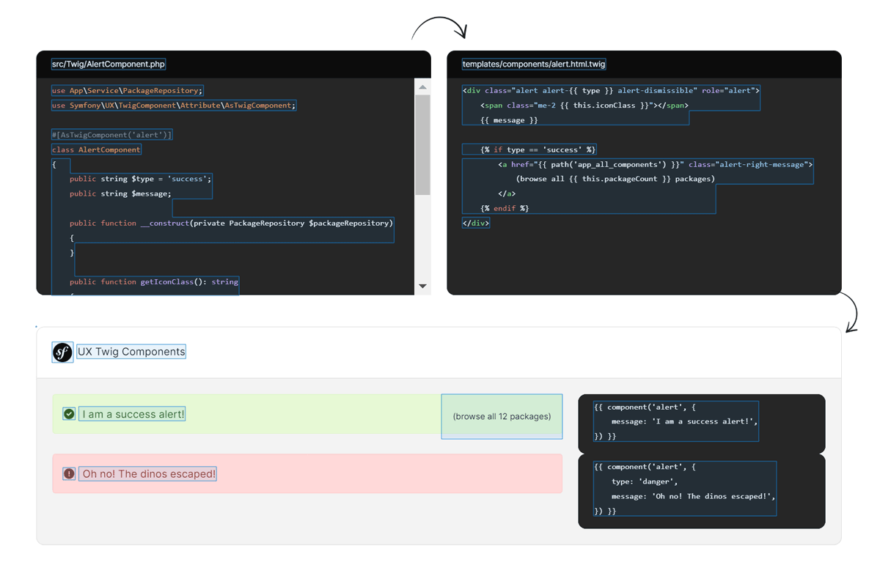Click the "class AlertComponent" code line
Image resolution: width=880 pixels, height=565 pixels.
96,149
